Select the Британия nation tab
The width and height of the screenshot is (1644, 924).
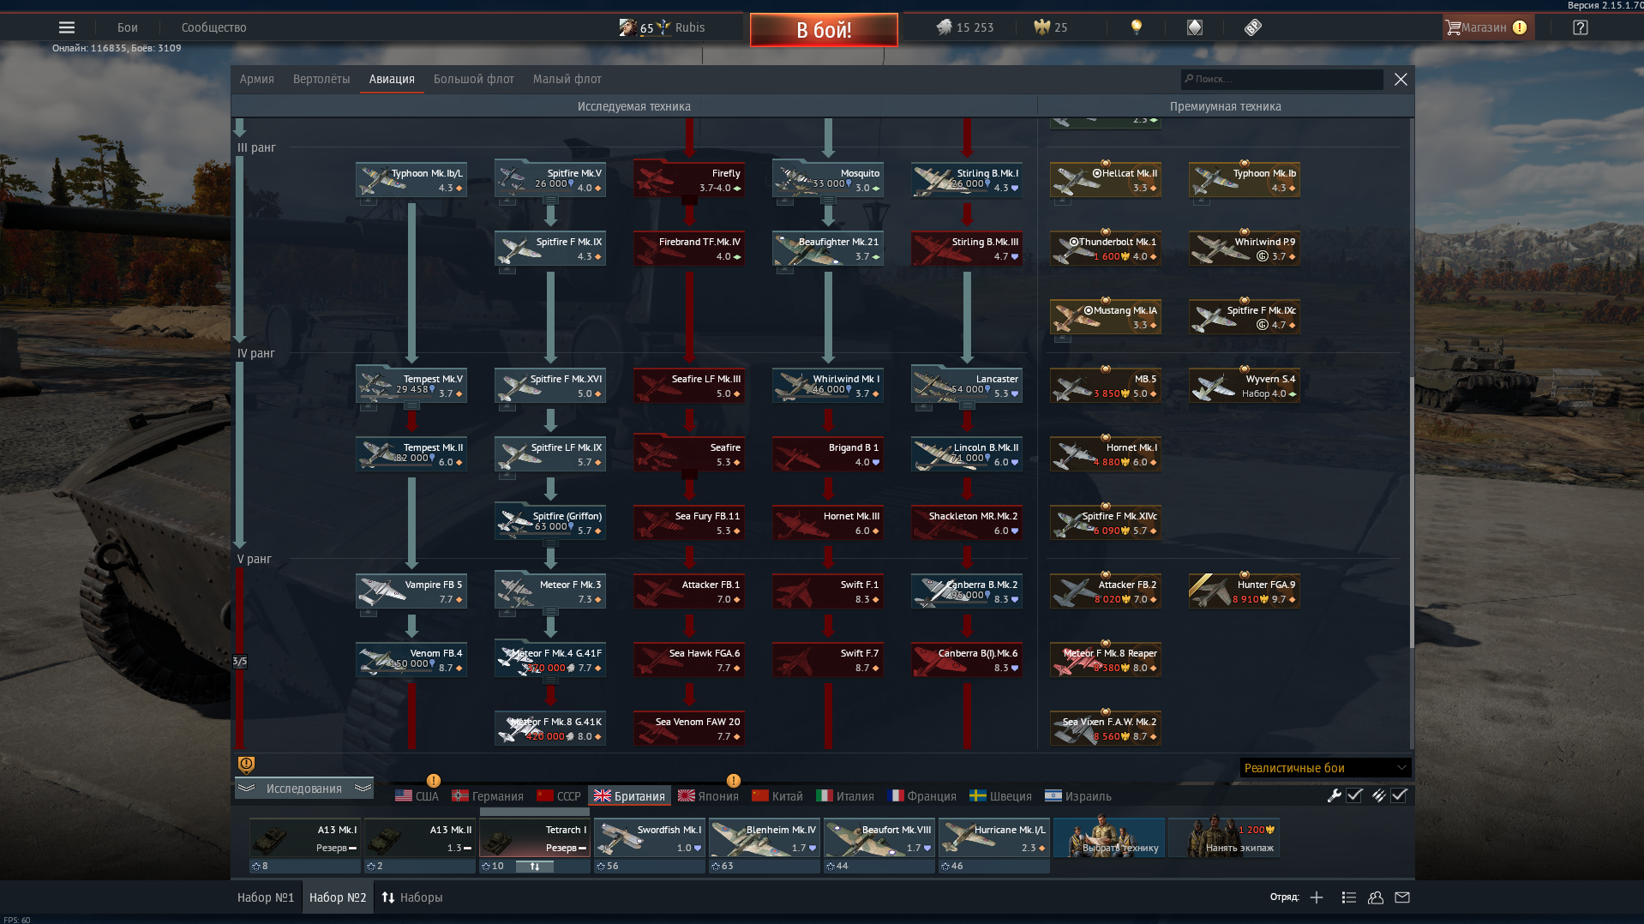pos(630,796)
